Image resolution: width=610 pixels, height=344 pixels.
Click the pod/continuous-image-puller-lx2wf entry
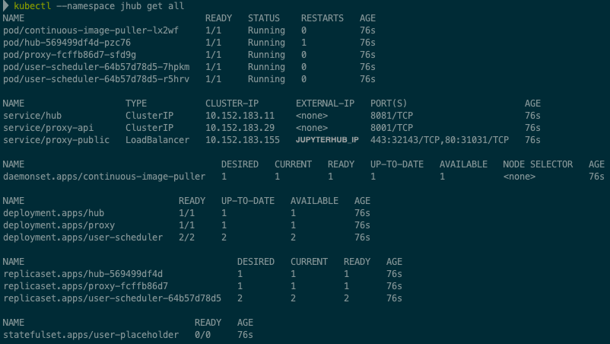click(91, 30)
